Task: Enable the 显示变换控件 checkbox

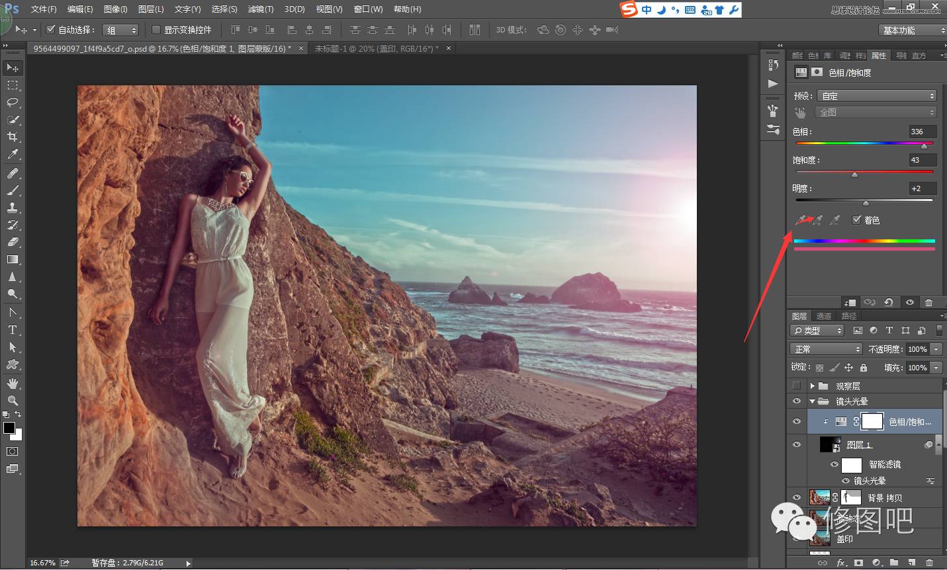Action: [156, 30]
